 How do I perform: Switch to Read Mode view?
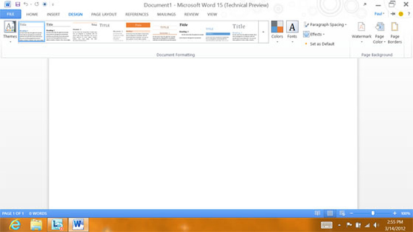point(318,213)
